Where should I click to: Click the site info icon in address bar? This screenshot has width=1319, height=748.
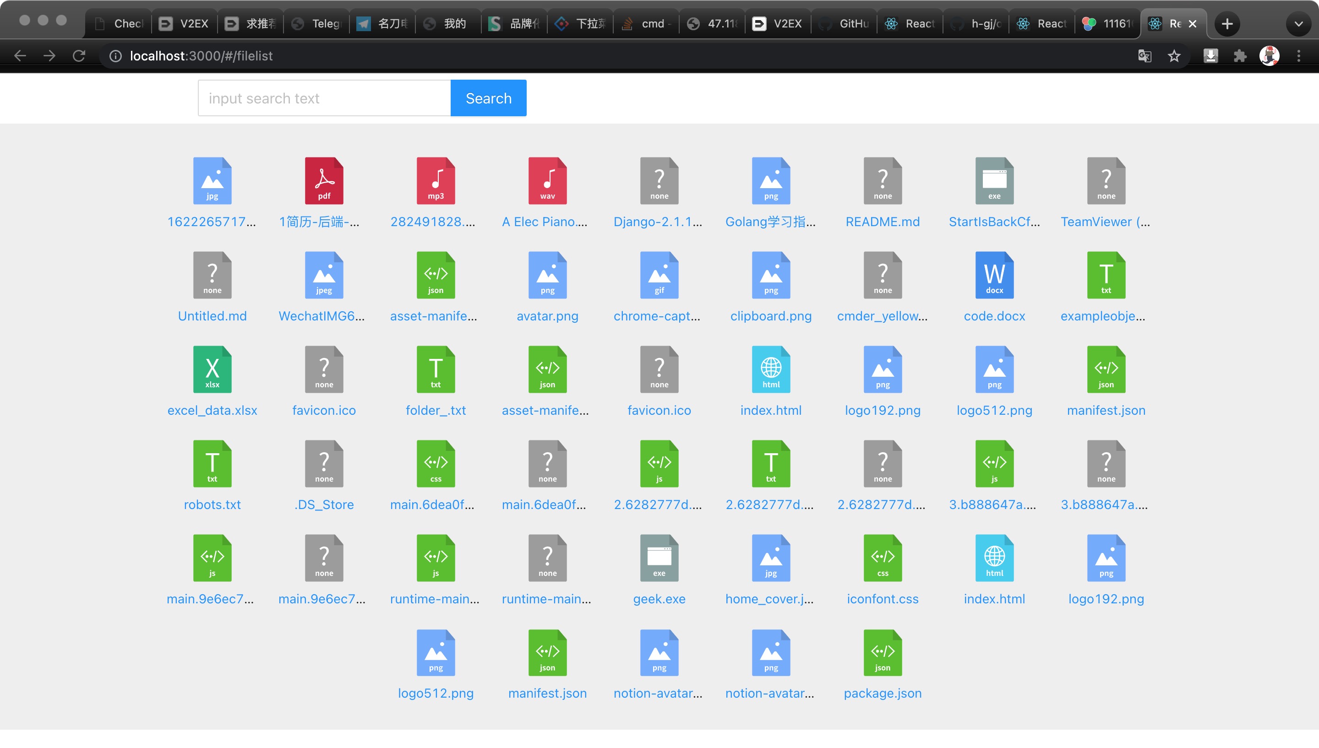(x=115, y=55)
